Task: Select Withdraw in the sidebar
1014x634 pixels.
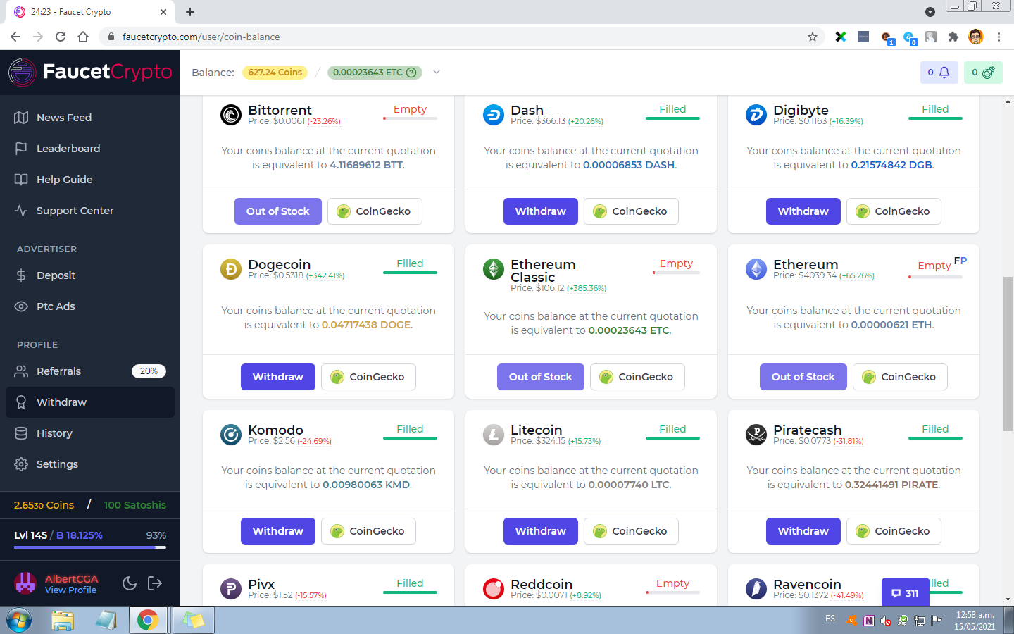Action: (x=90, y=402)
